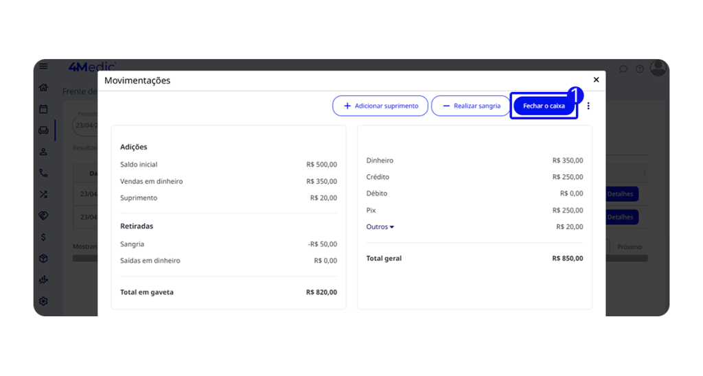Open the calendar icon in sidebar
The image size is (703, 376).
43,109
